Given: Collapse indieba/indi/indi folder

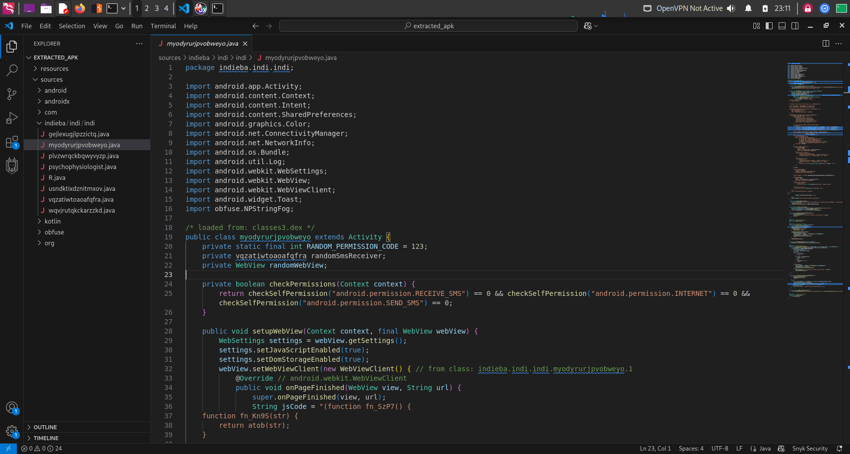Looking at the screenshot, I should click(87, 123).
